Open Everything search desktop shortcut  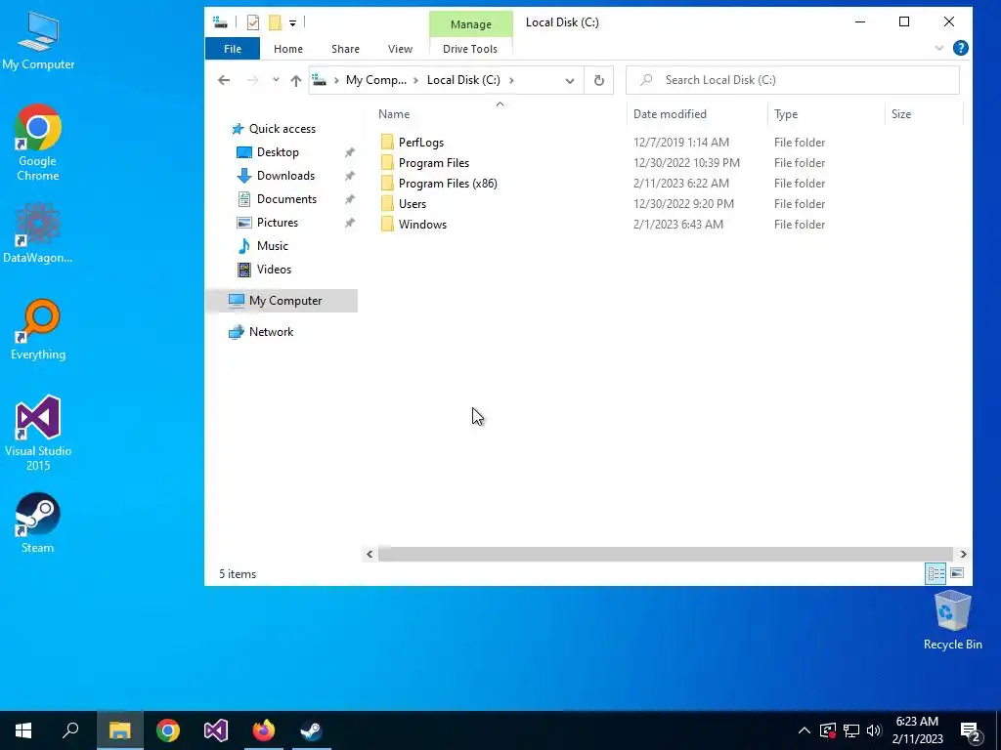pyautogui.click(x=38, y=330)
